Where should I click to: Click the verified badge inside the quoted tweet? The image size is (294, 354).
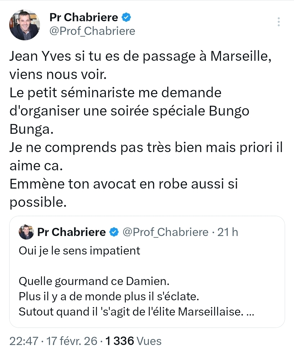114,232
